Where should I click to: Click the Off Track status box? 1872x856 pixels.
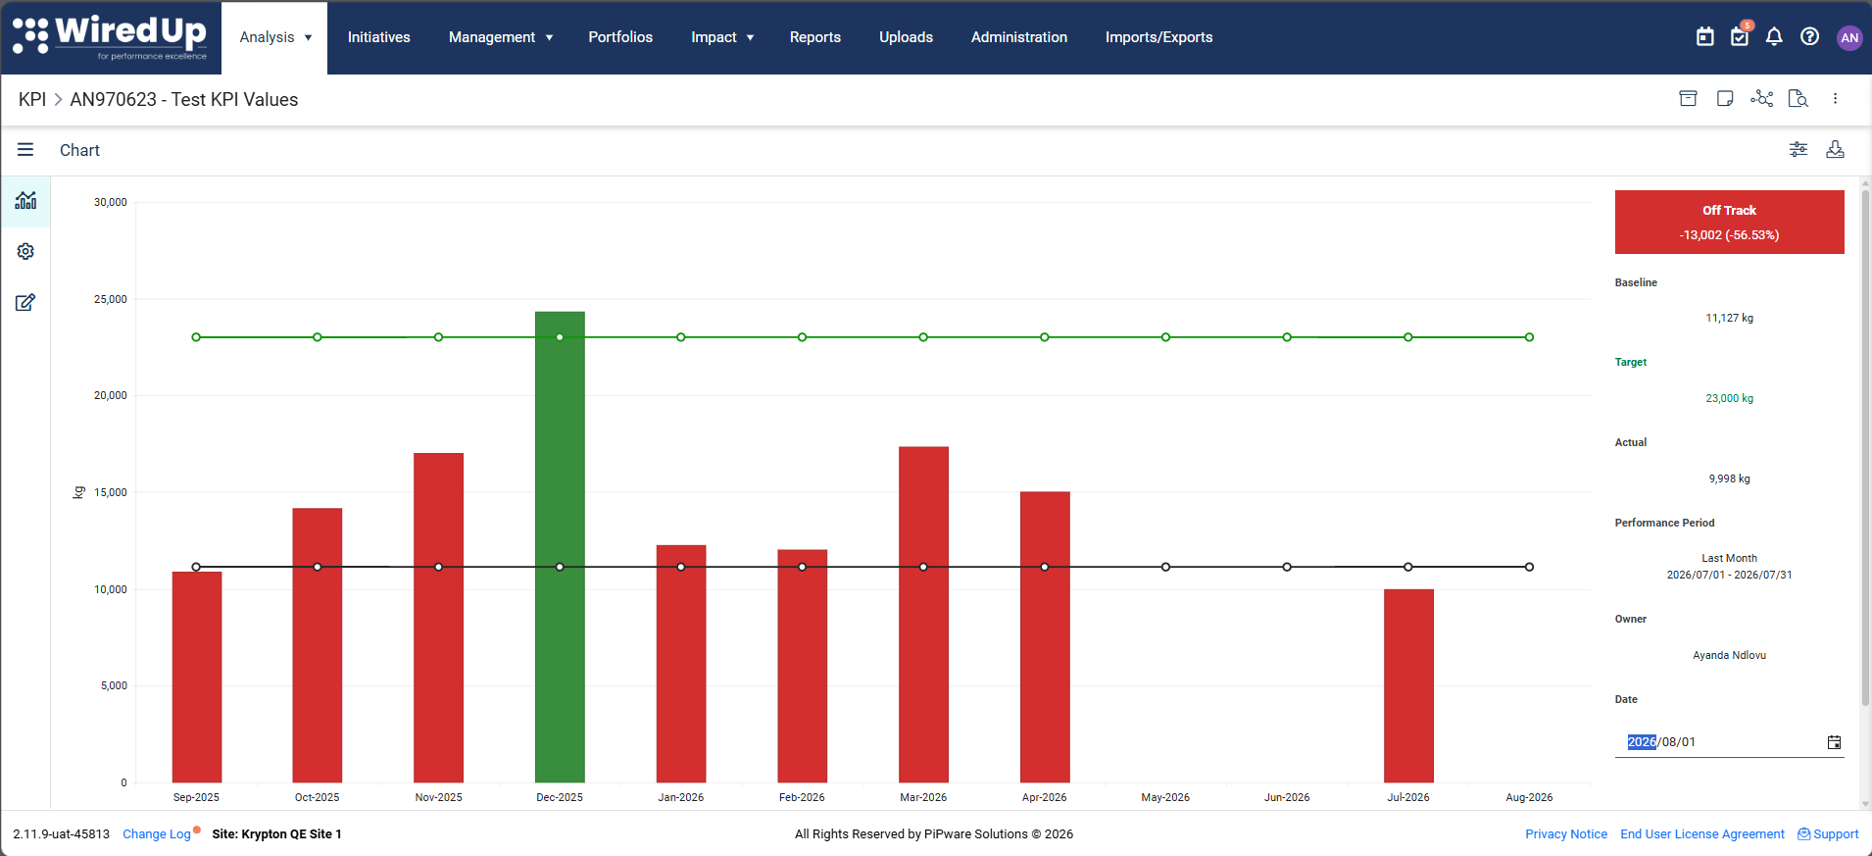point(1730,223)
